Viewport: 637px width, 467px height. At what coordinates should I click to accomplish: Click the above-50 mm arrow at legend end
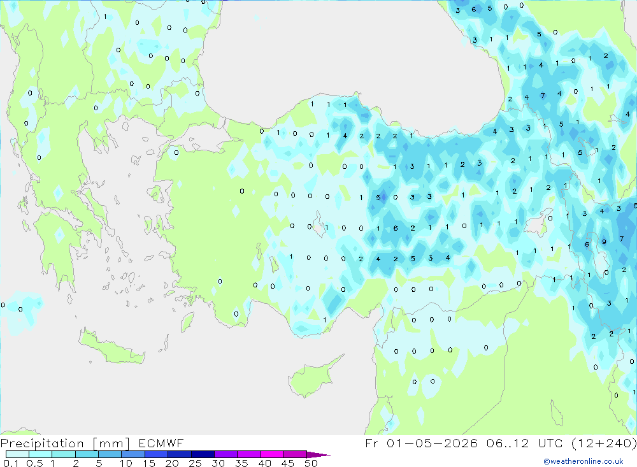point(318,455)
